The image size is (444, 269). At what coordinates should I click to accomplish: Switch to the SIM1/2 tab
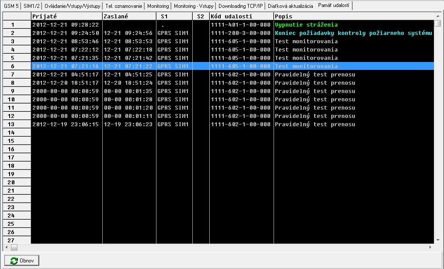point(31,6)
